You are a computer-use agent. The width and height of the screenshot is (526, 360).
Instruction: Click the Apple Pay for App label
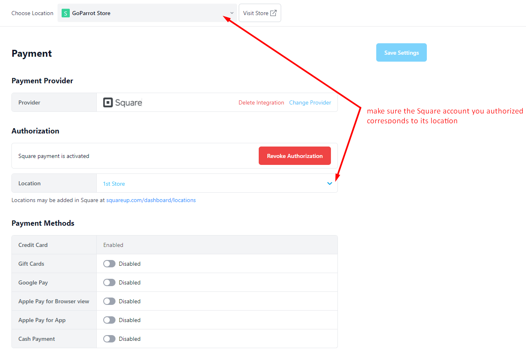click(x=42, y=320)
